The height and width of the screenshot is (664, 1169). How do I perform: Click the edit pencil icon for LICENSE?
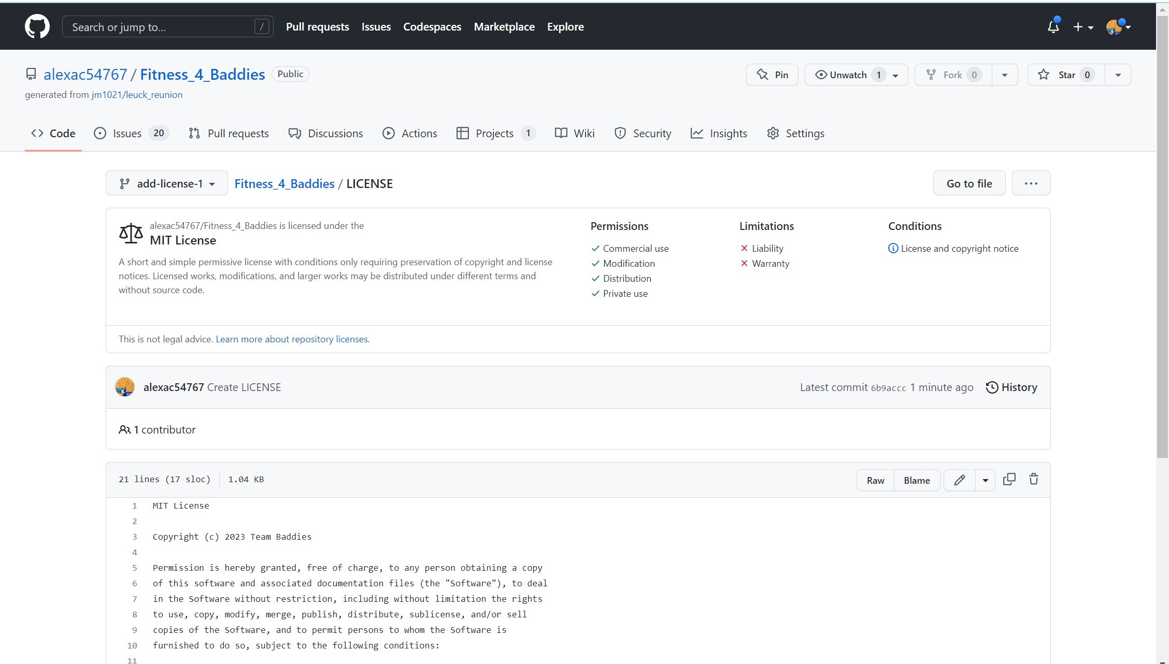(x=960, y=480)
